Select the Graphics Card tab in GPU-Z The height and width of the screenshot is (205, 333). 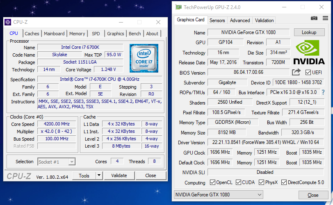click(191, 20)
